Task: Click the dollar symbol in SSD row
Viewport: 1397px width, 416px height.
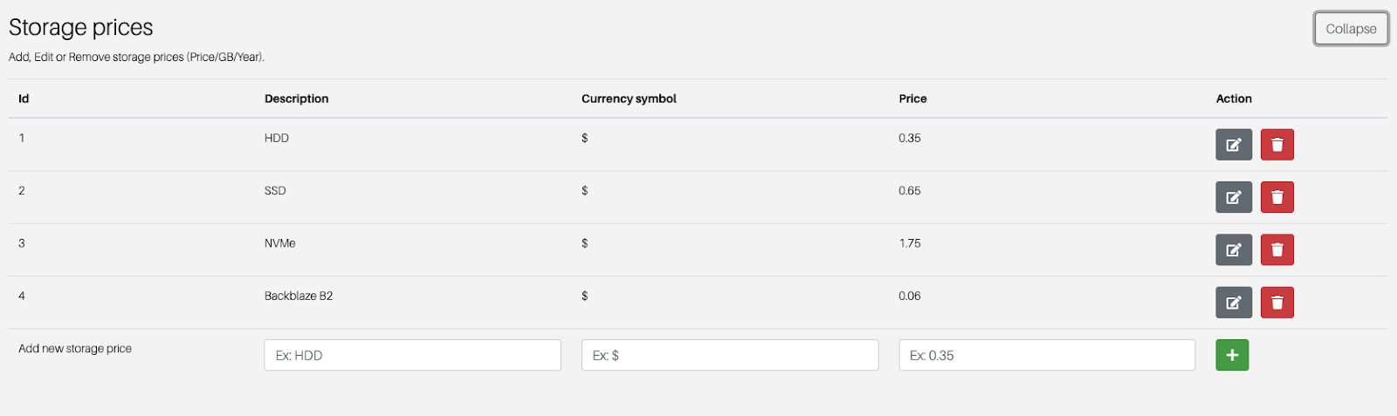Action: pos(585,190)
